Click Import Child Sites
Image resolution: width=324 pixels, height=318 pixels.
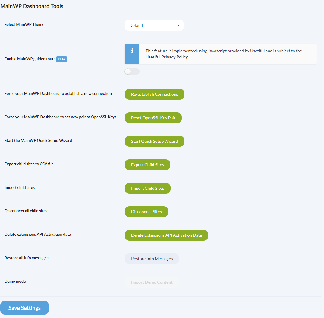tap(147, 188)
